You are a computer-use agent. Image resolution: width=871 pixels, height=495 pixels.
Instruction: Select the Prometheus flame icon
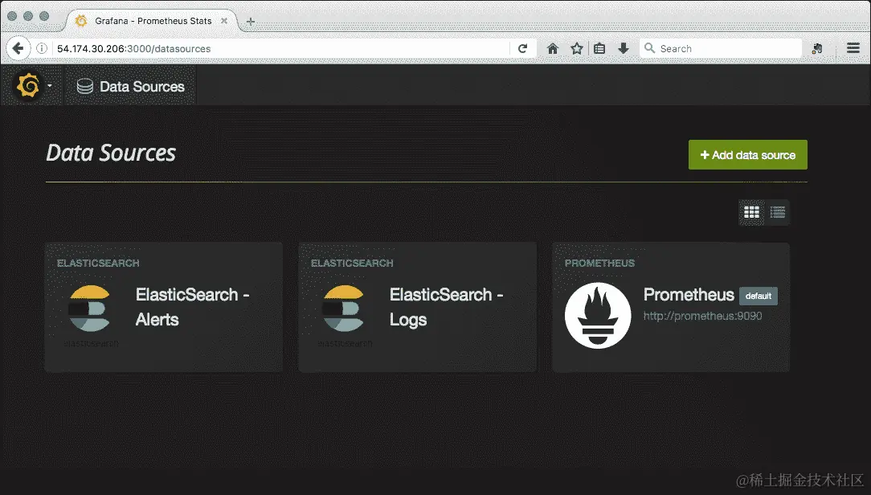[x=598, y=312]
